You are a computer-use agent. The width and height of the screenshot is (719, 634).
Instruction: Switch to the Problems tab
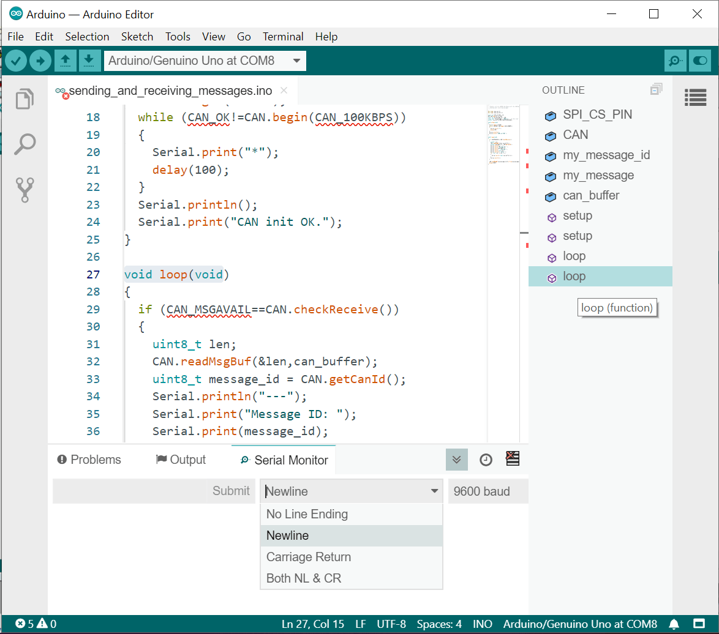(89, 460)
